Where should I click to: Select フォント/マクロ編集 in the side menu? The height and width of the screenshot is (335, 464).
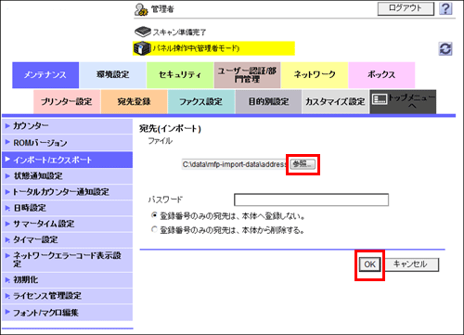pos(67,313)
